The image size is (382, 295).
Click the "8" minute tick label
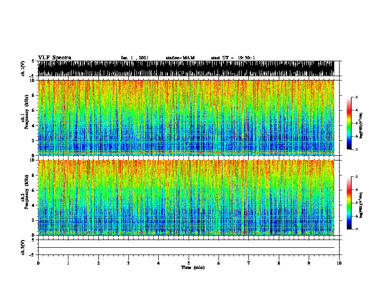279,263
